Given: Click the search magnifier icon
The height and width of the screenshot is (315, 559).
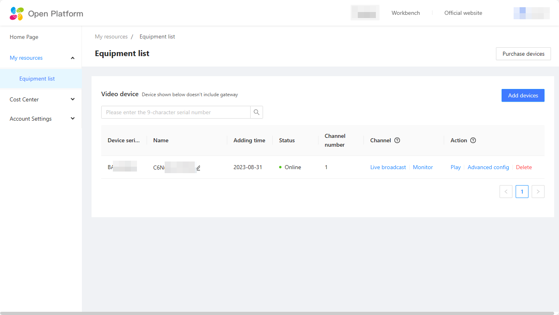Looking at the screenshot, I should [257, 112].
